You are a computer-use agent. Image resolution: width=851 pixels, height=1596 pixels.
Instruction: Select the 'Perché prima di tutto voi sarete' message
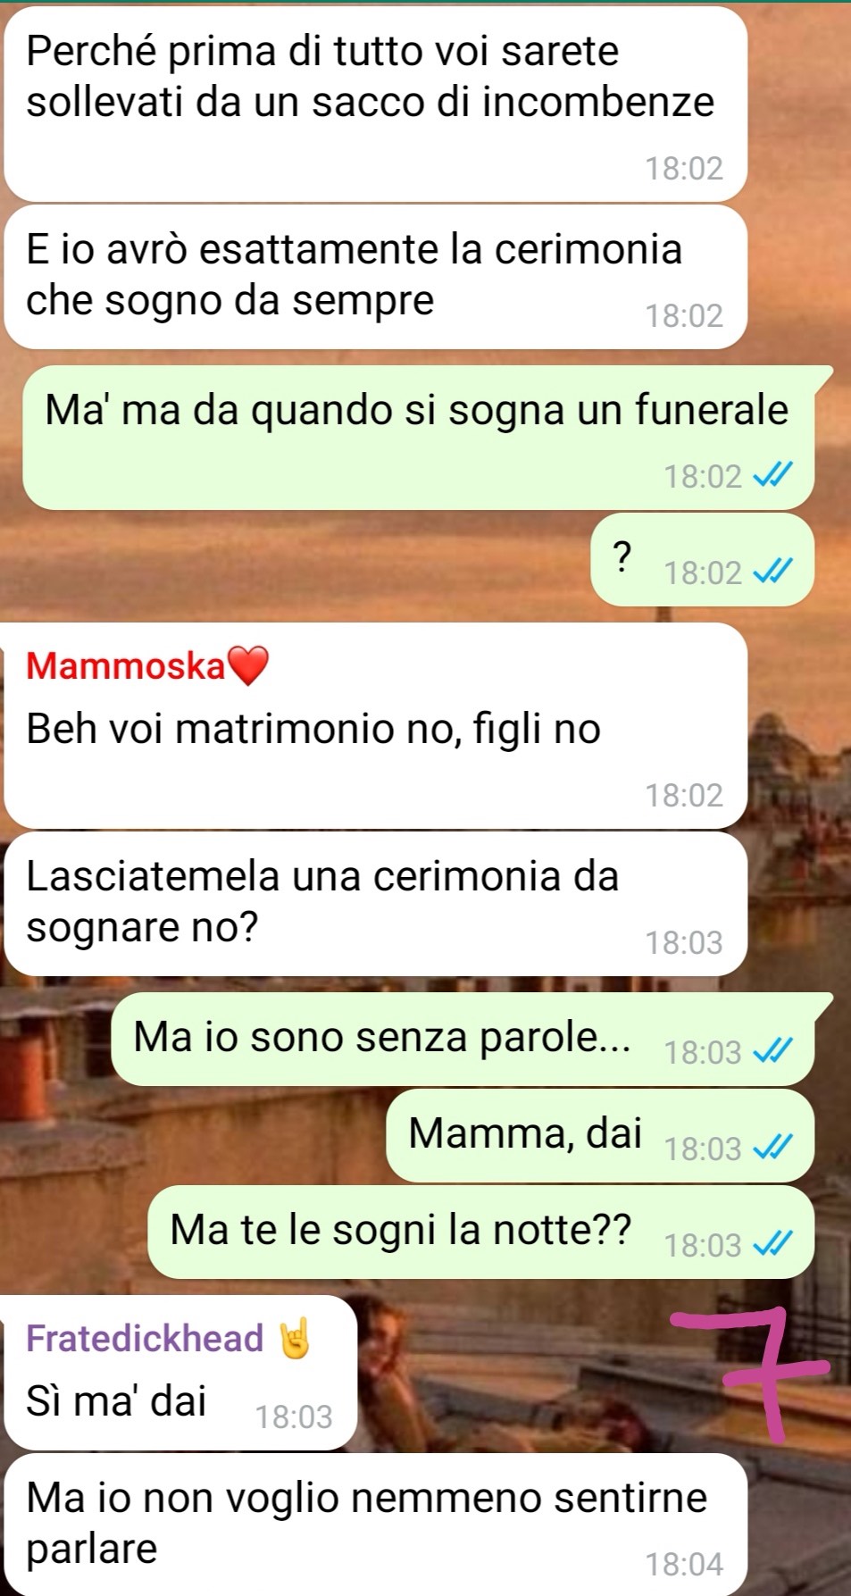click(375, 104)
